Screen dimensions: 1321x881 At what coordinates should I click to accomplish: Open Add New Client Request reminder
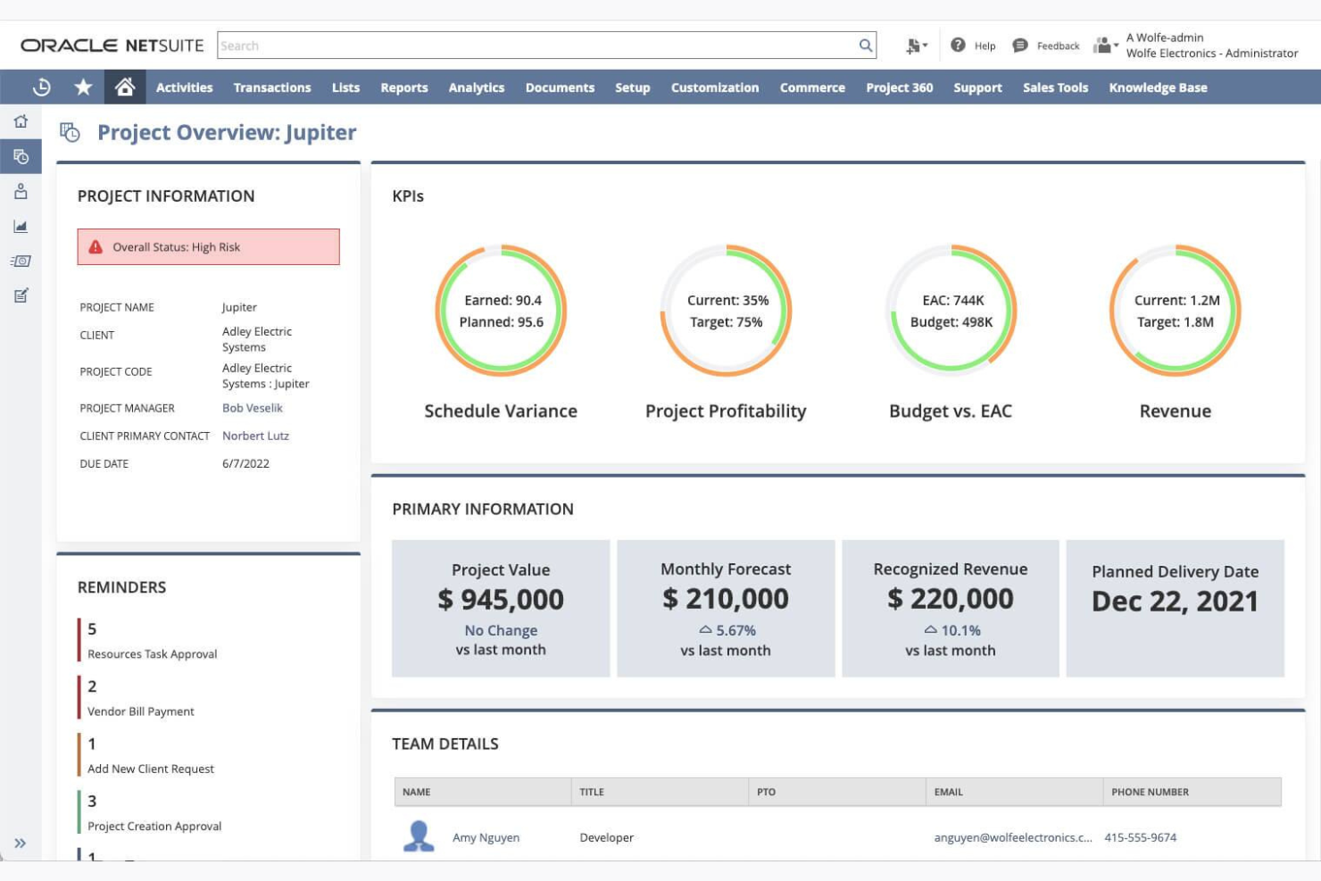[x=151, y=769]
